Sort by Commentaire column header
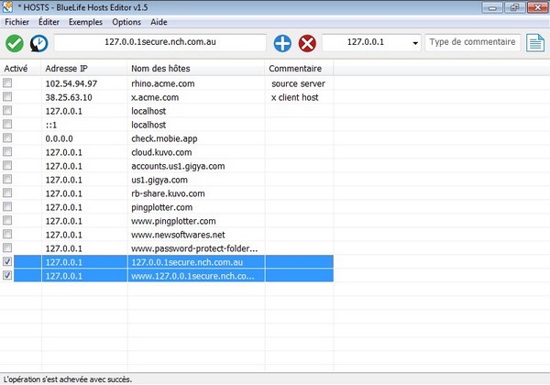The image size is (550, 385). [299, 69]
